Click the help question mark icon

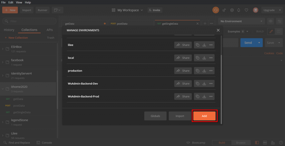click(281, 143)
